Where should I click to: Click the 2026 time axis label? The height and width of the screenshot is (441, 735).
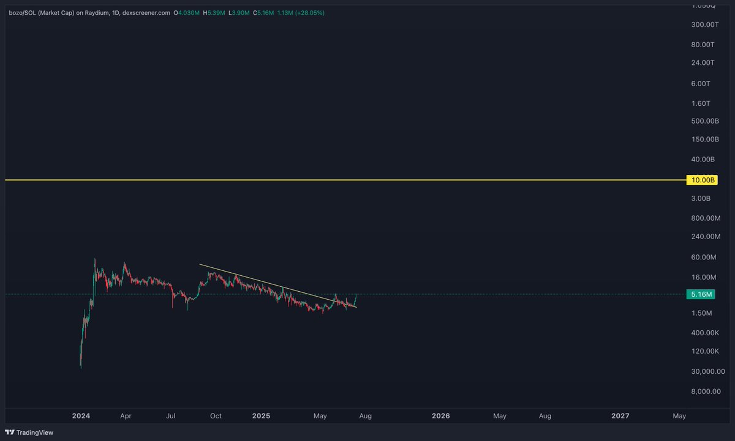point(440,416)
